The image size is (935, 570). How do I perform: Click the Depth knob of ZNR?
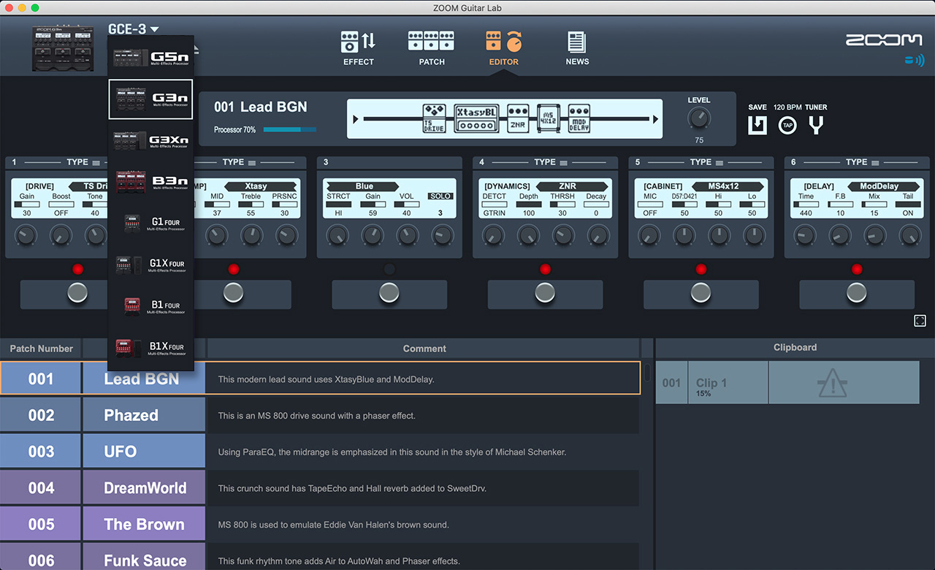click(x=528, y=235)
